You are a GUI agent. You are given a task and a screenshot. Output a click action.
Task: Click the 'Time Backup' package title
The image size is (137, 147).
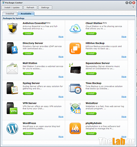click(94, 83)
